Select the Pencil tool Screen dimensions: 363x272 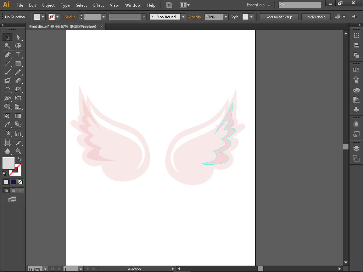pos(18,72)
